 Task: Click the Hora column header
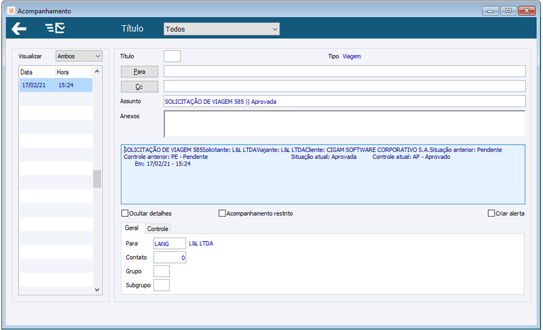point(74,72)
